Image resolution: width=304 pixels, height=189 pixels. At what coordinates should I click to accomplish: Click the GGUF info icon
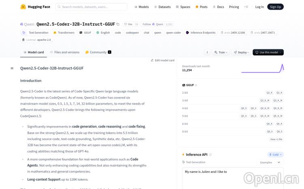[x=196, y=85]
